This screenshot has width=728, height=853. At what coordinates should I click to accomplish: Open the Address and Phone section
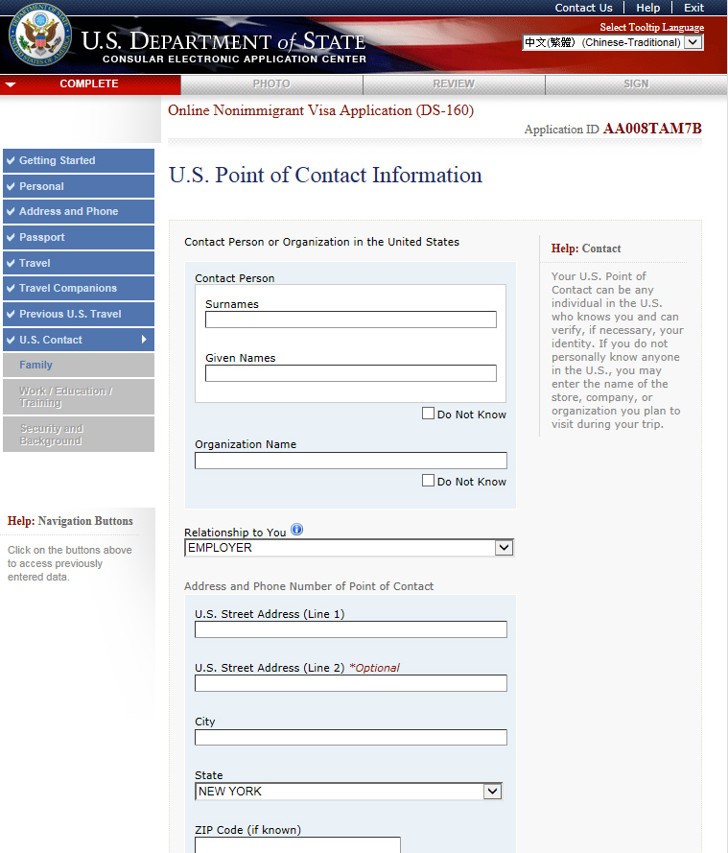(x=79, y=212)
